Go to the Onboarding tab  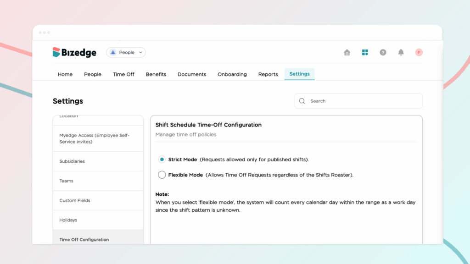232,74
